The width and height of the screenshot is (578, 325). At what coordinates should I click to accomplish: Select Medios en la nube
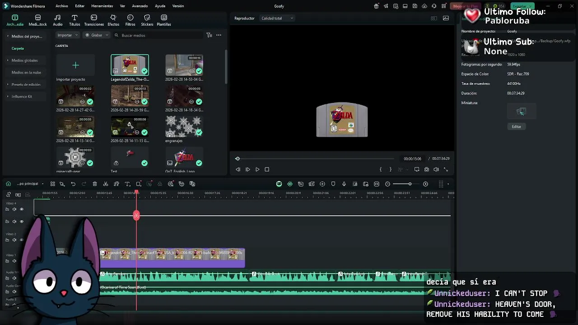[x=26, y=72]
